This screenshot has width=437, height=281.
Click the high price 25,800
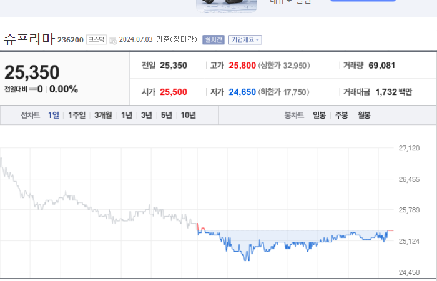(x=242, y=66)
